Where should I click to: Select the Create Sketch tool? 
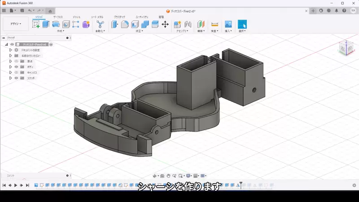pos(36,24)
